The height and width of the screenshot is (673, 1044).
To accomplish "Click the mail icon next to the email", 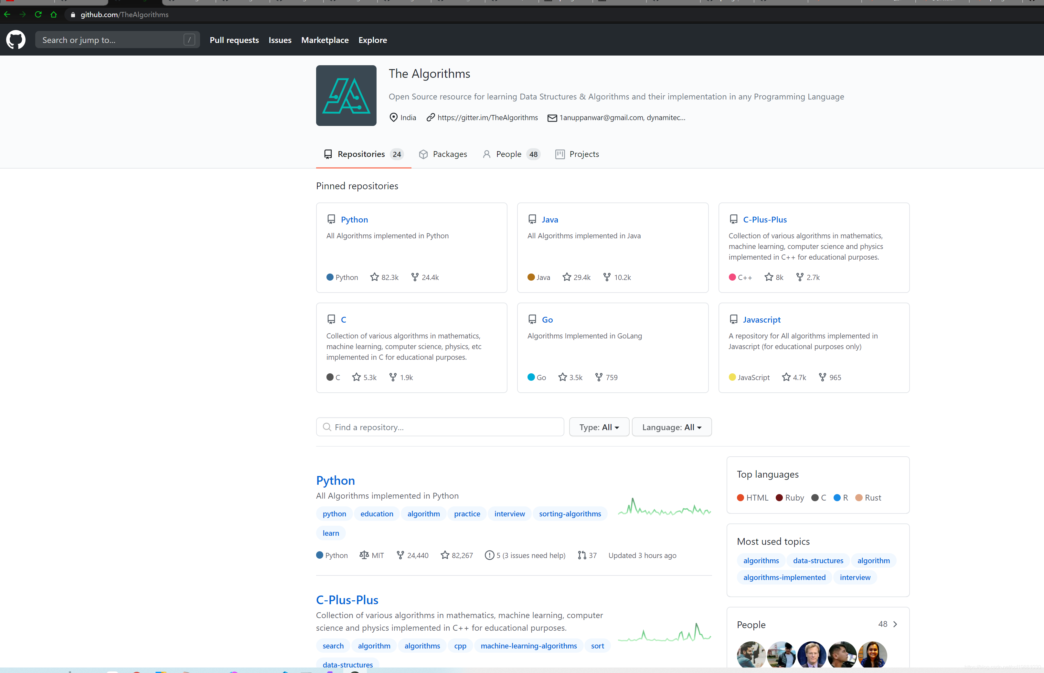I will 551,118.
